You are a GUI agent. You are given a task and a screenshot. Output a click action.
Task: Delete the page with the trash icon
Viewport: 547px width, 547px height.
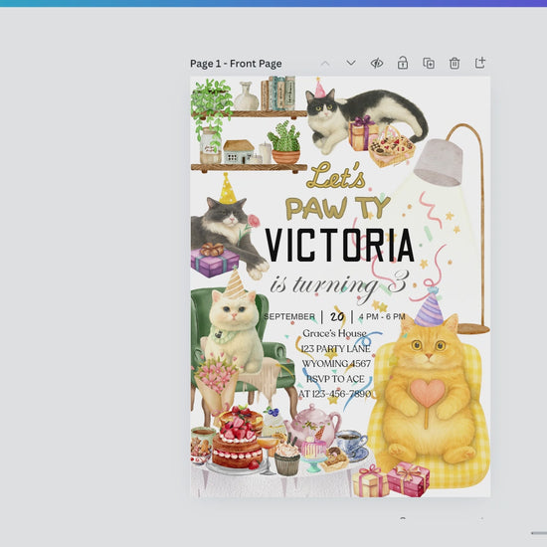[x=455, y=63]
